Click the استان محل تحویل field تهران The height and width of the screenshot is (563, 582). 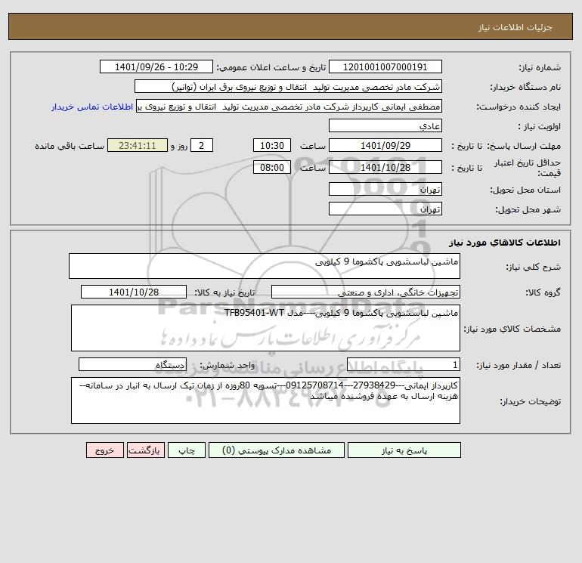[x=385, y=189]
